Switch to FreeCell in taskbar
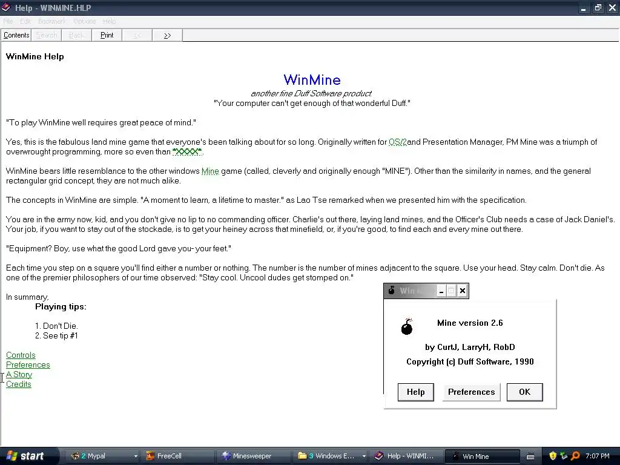The image size is (620, 465). [x=178, y=456]
